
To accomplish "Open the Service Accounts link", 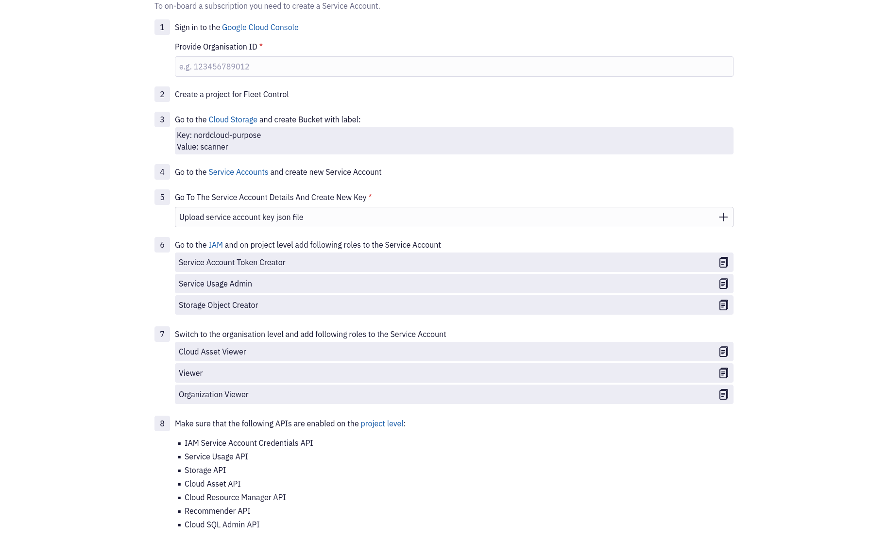I will point(238,172).
